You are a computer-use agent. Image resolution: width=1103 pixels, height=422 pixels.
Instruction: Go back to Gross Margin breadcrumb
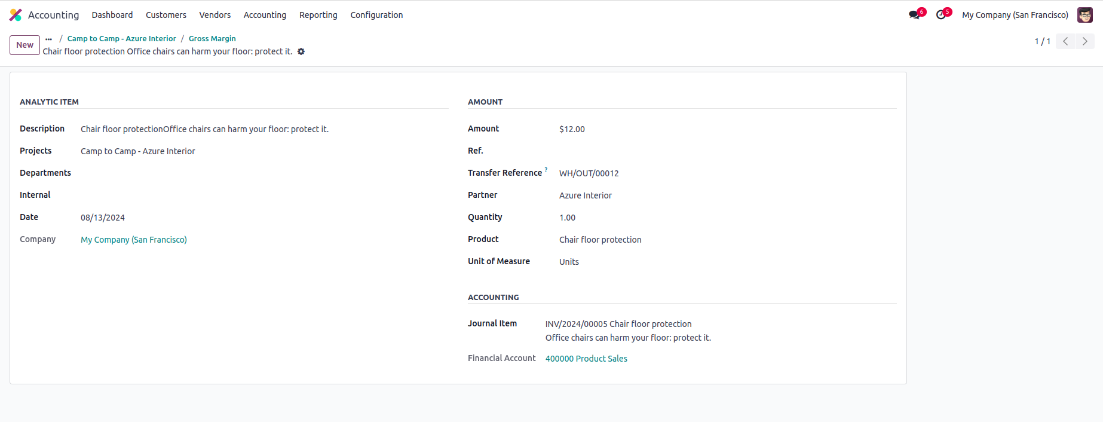[212, 39]
